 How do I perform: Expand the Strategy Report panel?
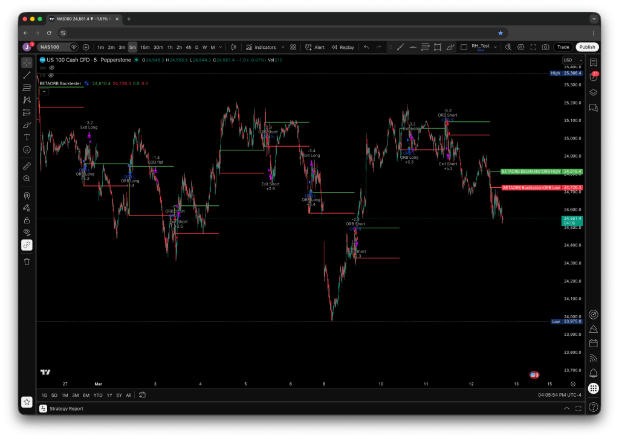click(x=566, y=409)
